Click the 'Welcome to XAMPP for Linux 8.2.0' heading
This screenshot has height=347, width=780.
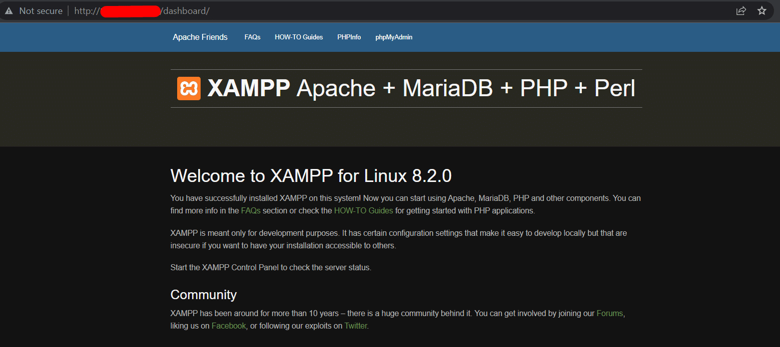pos(311,175)
